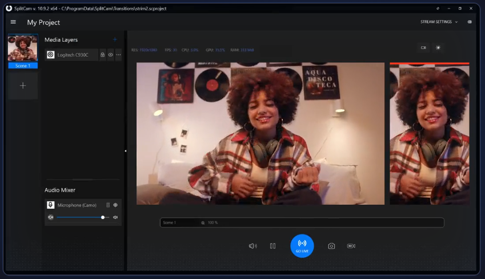Screen dimensions: 485x279
Task: Select Scene 1 thumbnail
Action: [x=23, y=51]
